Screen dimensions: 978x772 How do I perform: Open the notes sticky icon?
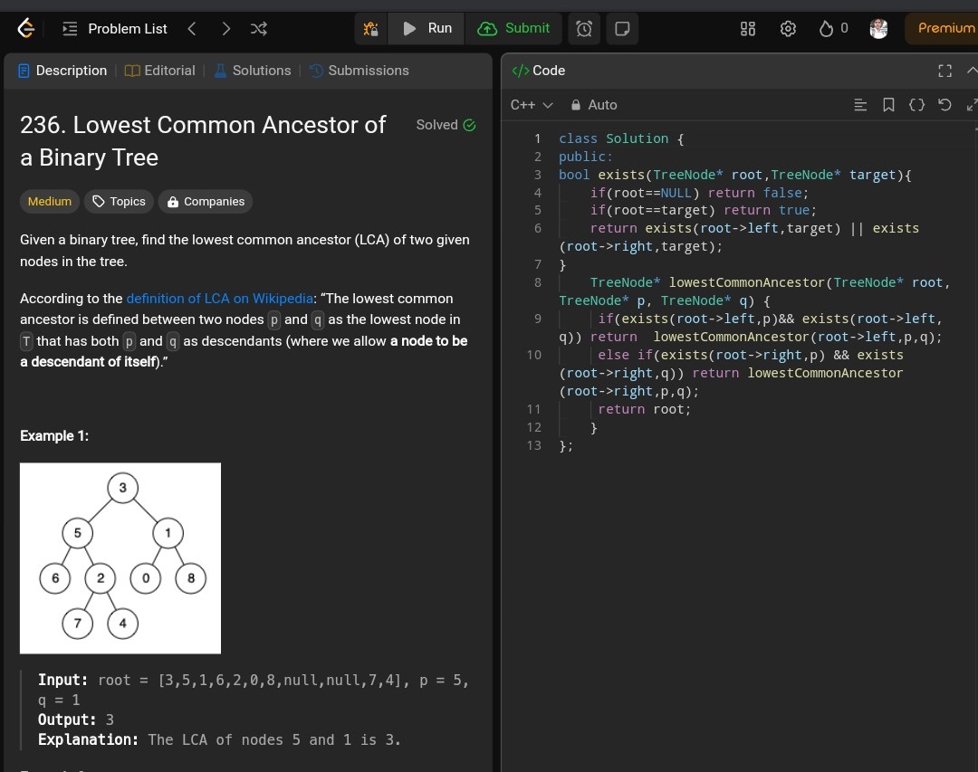(622, 29)
